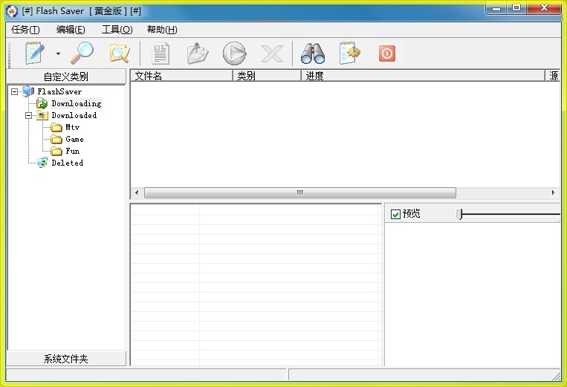Screen dimensions: 567x387
Task: Click the Downloaded folder icon
Action: [x=42, y=115]
